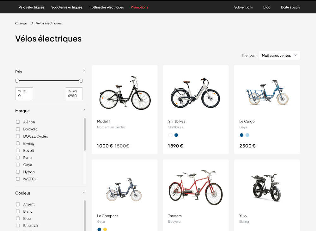Image resolution: width=316 pixels, height=231 pixels.
Task: Collapse the Prix filter section
Action: [84, 71]
